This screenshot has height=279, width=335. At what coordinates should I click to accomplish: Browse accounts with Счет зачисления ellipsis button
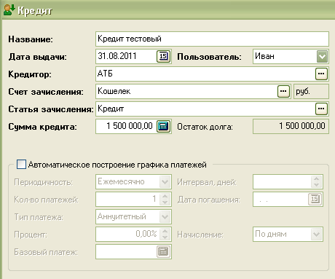pos(283,91)
